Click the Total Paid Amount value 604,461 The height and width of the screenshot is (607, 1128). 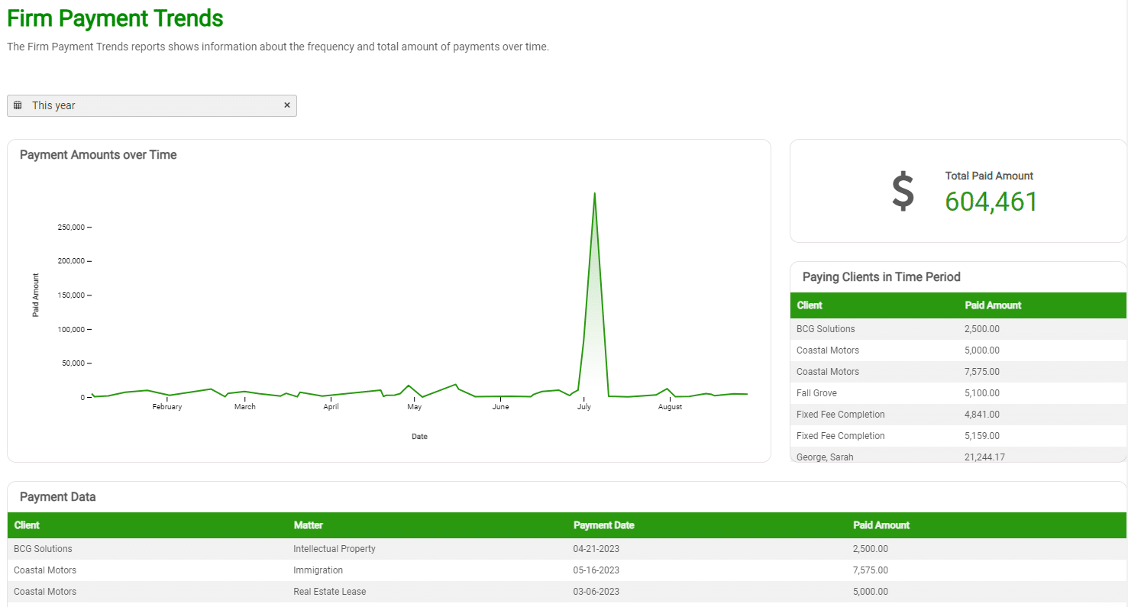[991, 202]
